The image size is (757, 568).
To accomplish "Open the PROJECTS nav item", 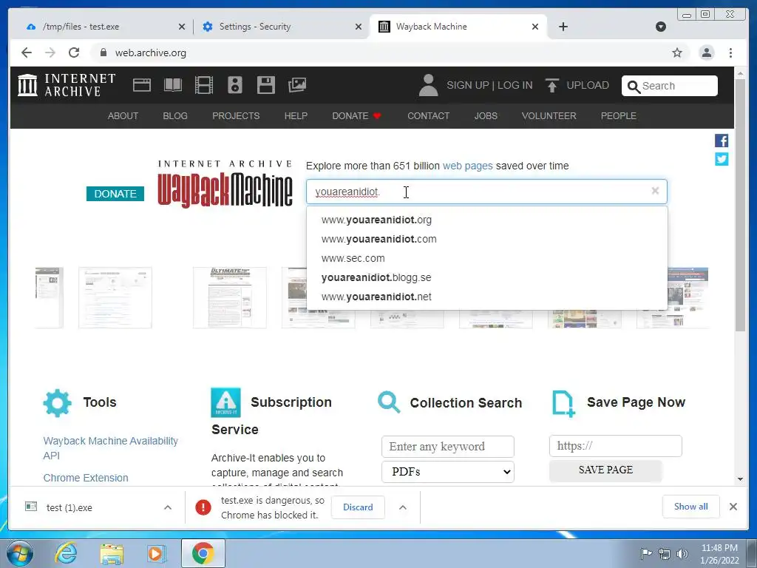I will click(x=236, y=116).
